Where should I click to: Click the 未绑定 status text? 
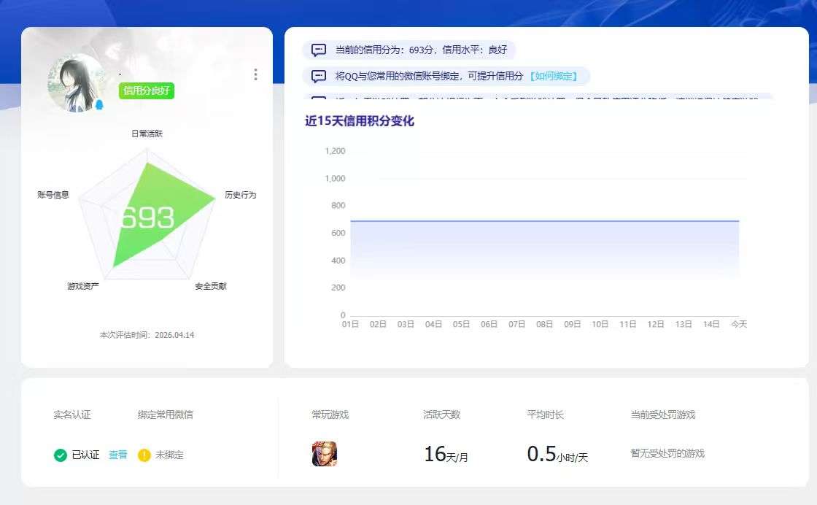[x=169, y=455]
